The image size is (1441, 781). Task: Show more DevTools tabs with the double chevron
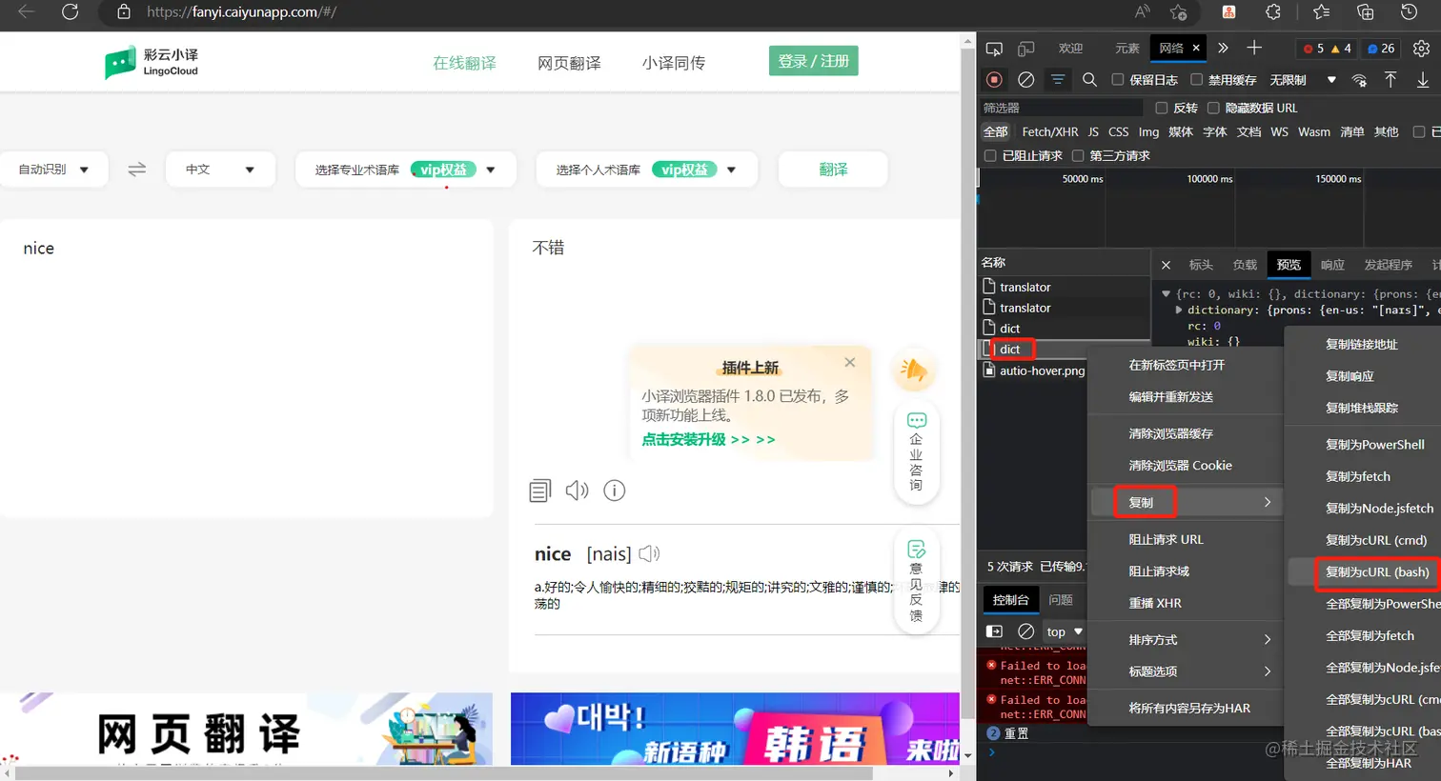1223,48
